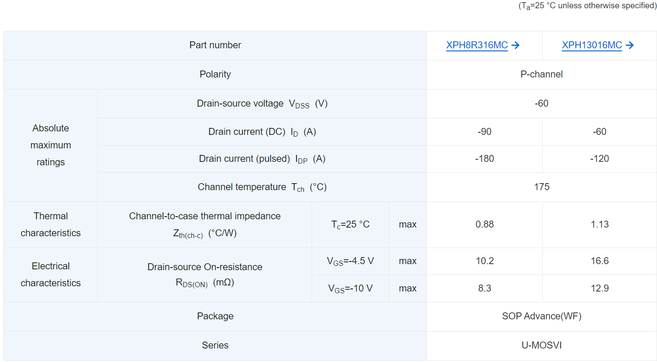
Task: Open the XPH8R316MC part number link
Action: 477,45
